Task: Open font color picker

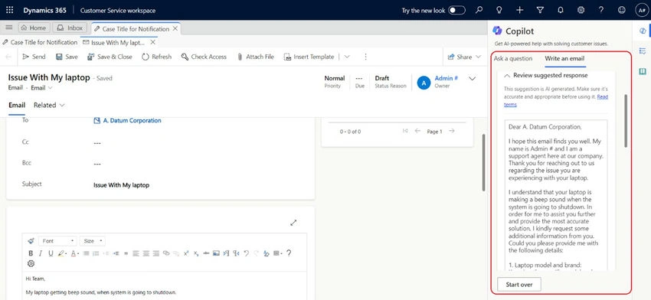Action: coord(75,253)
